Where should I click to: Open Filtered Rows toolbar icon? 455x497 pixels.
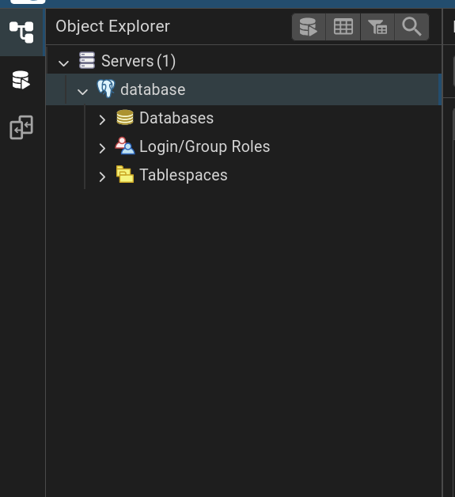[377, 27]
